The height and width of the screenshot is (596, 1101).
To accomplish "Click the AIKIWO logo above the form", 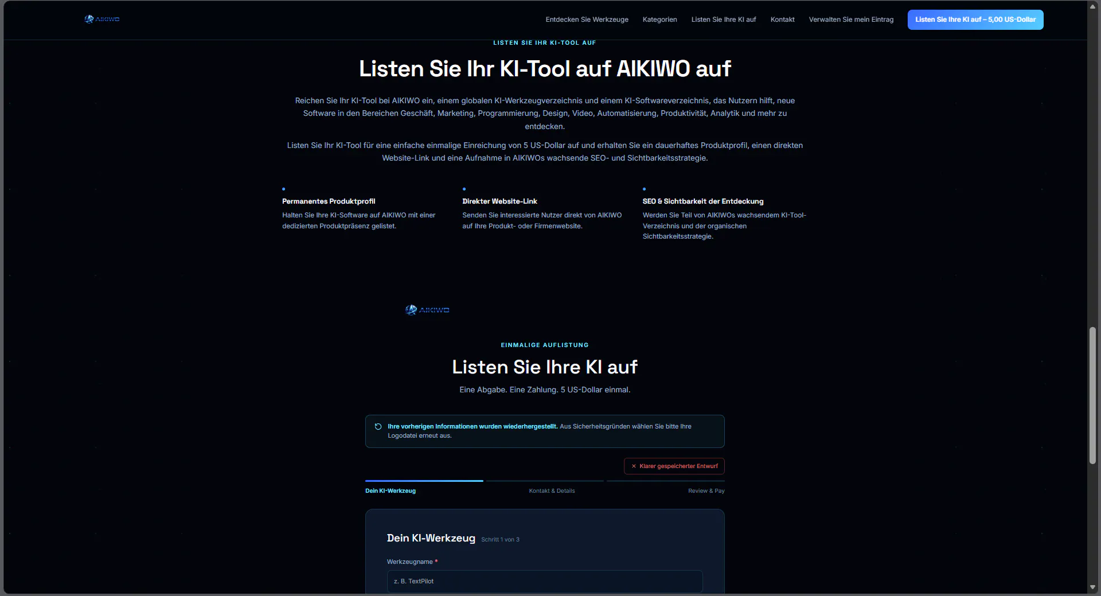I will coord(427,310).
